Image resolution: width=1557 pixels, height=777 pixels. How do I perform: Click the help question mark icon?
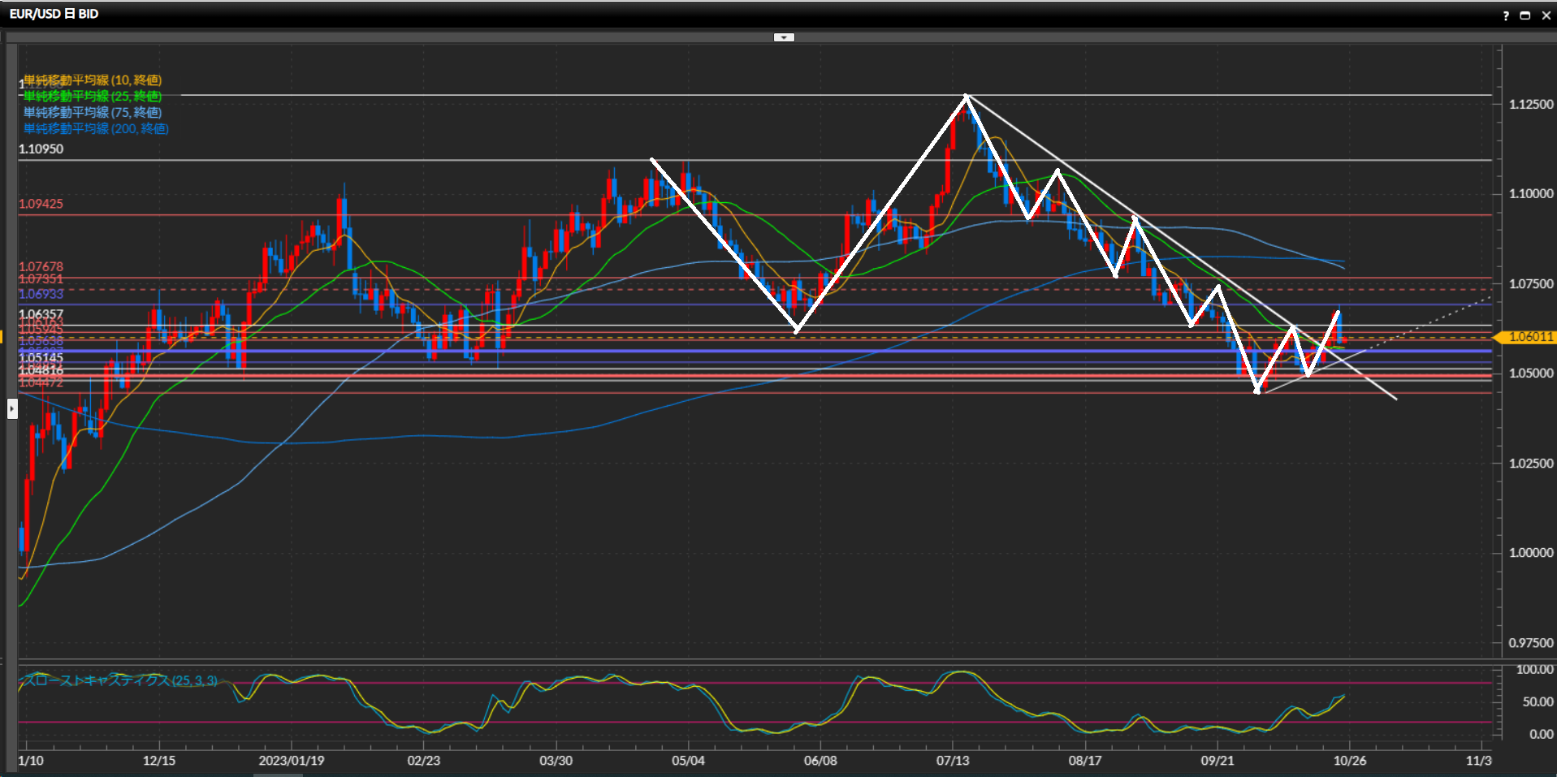click(x=1506, y=15)
